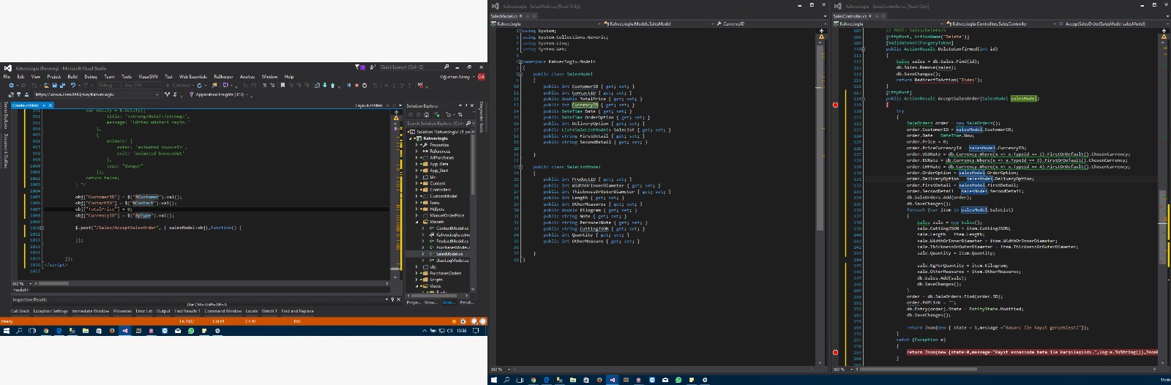Open the Document Outline side tab
The width and height of the screenshot is (1171, 385).
(x=6, y=152)
